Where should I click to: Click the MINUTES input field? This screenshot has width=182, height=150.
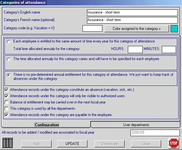[x=169, y=49]
